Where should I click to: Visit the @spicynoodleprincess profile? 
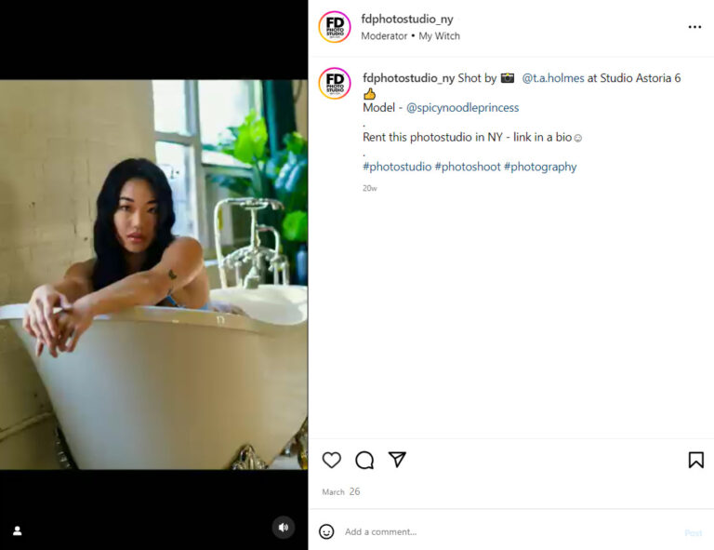462,108
